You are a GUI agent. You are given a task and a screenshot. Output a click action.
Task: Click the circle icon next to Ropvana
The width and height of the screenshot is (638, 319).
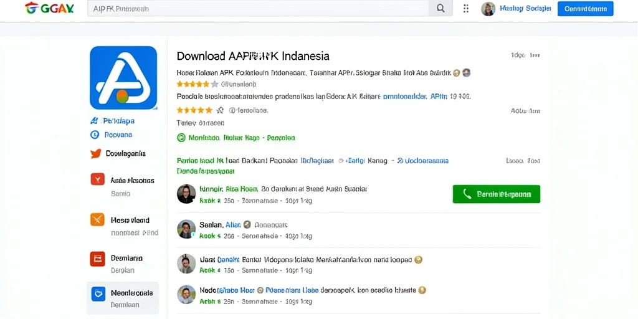[95, 135]
